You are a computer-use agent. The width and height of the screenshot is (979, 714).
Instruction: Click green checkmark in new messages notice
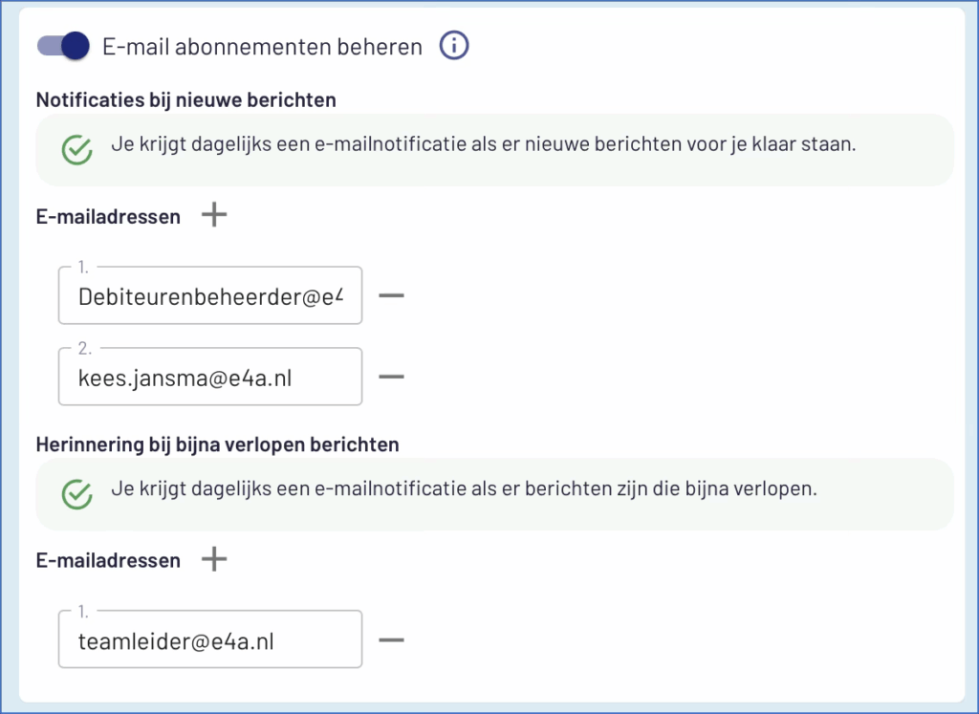pyautogui.click(x=76, y=150)
